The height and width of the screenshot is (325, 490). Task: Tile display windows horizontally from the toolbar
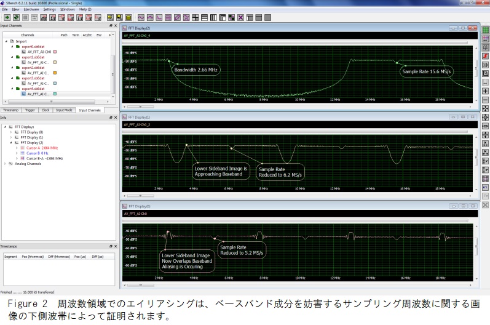point(204,17)
